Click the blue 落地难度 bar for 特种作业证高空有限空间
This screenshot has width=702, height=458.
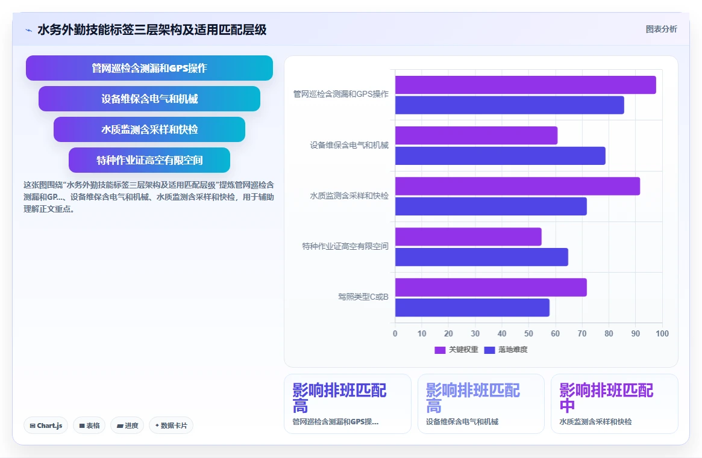click(481, 257)
